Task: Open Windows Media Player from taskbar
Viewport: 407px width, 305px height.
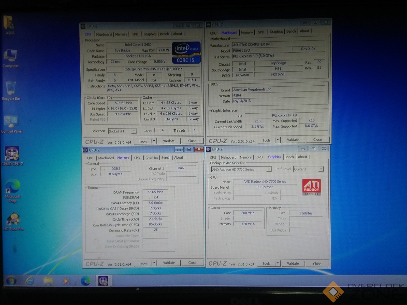Action: [x=66, y=281]
